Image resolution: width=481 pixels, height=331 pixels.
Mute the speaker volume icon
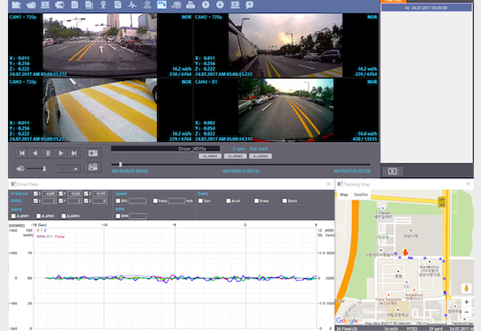[x=20, y=169]
